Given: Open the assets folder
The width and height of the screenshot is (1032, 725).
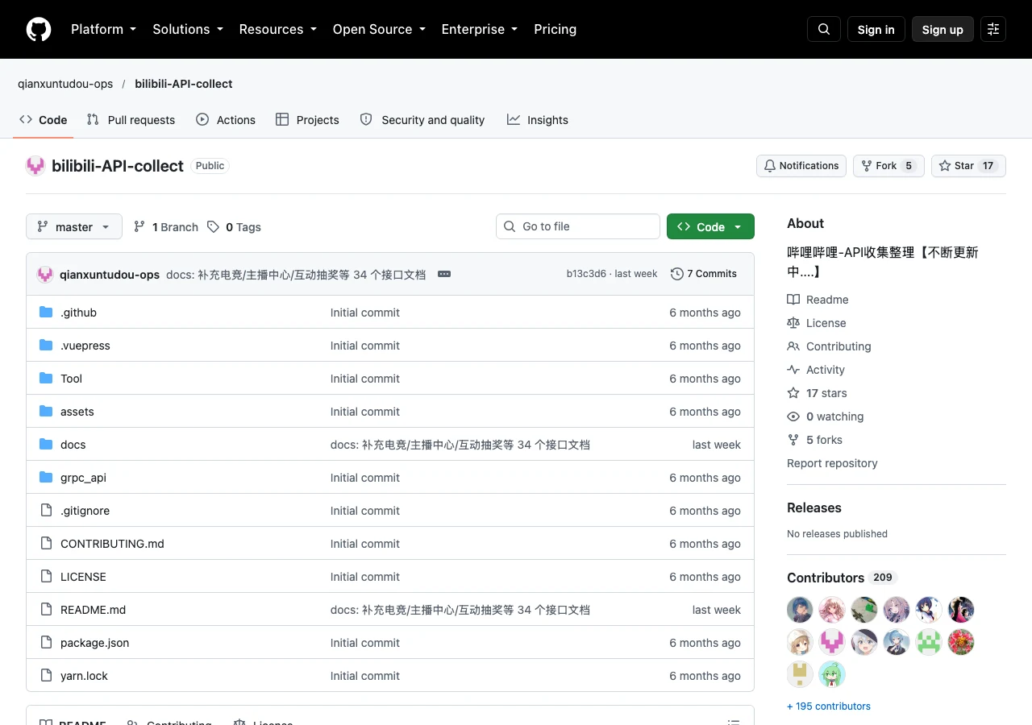Looking at the screenshot, I should pos(77,412).
